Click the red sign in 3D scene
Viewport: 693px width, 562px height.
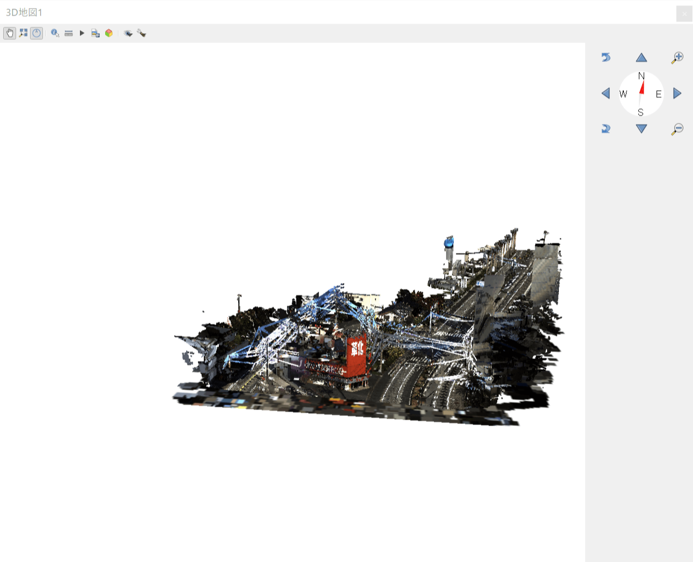click(x=357, y=355)
